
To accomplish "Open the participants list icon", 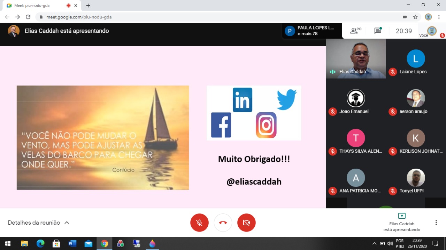I will coord(355,31).
